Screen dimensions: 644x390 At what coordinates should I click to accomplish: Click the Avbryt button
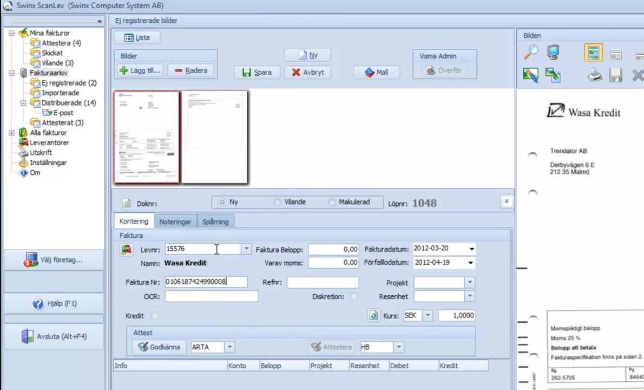(x=307, y=73)
